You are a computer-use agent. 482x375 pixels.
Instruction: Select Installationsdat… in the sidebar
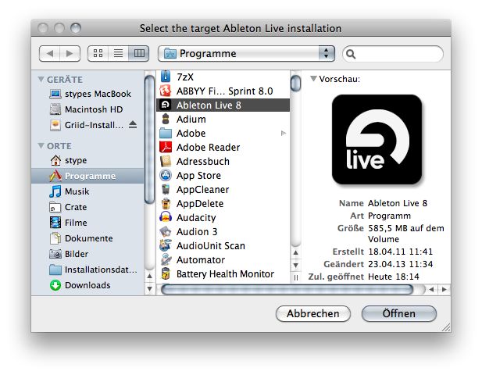point(87,270)
